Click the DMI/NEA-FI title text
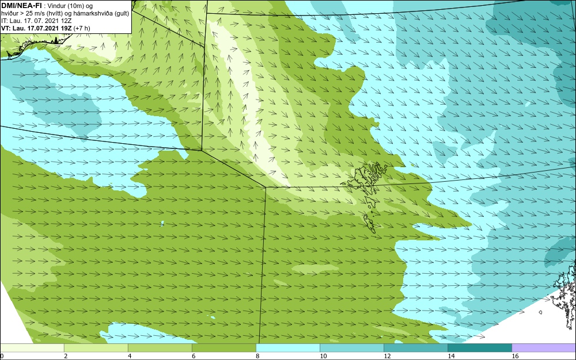576x360 pixels. 21,6
